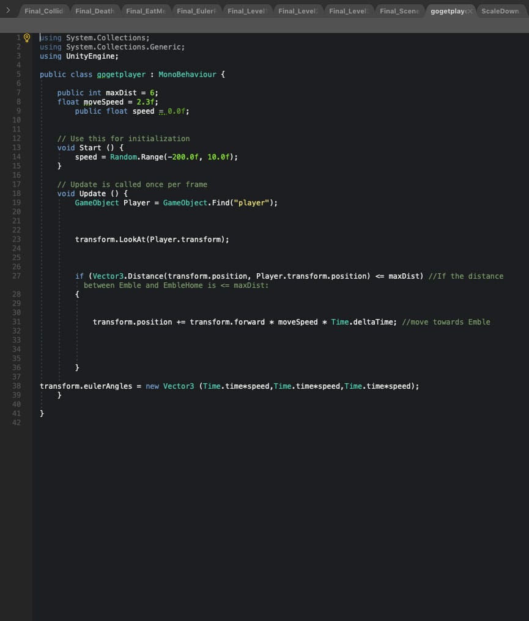This screenshot has height=621, width=529.
Task: Click line number 18 in the gutter
Action: coord(16,194)
